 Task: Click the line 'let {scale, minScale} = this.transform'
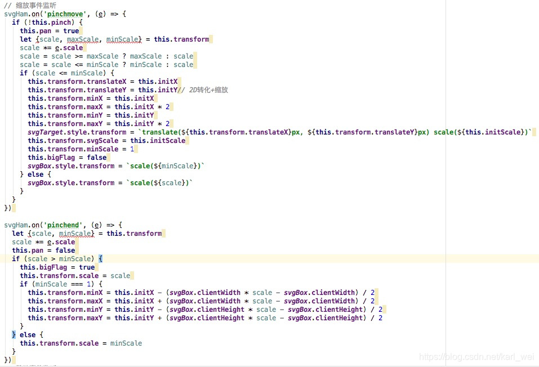(87, 234)
